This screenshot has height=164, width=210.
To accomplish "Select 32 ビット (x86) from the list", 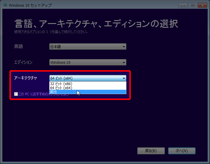I will click(x=61, y=84).
